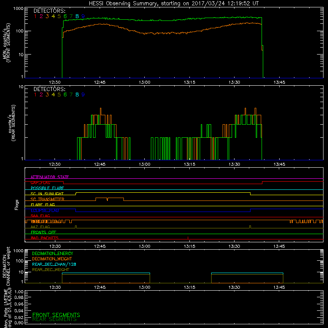Click the counts/s (REAR SEGMENTS) axis title
This screenshot has width=328, height=328.
(x=12, y=123)
